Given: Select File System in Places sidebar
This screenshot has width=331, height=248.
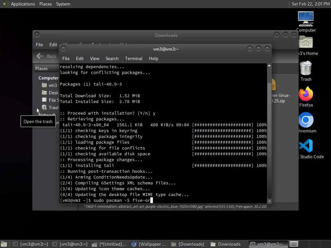Looking at the screenshot, I should tap(50, 100).
